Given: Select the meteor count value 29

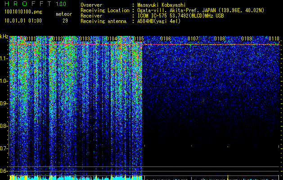Looking at the screenshot, I should click(x=65, y=21).
